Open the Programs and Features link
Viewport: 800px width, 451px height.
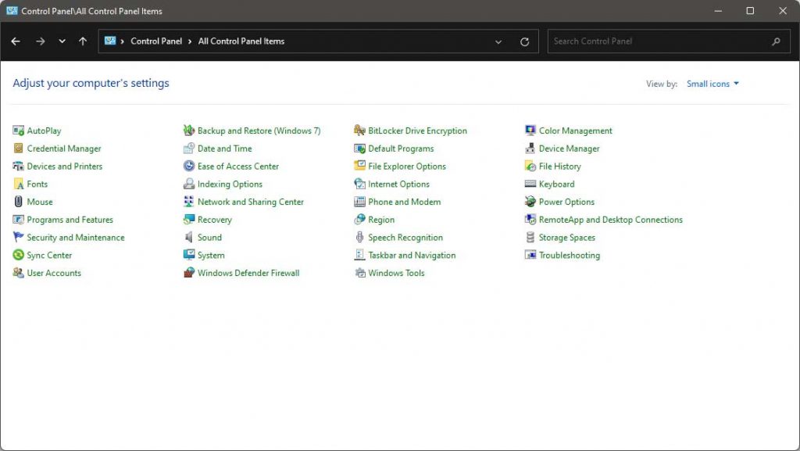tap(70, 220)
